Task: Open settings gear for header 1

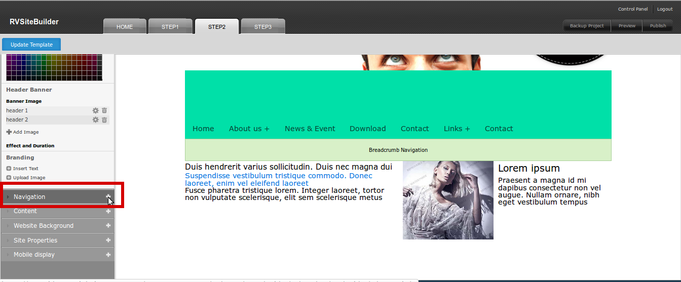Action: (95, 110)
